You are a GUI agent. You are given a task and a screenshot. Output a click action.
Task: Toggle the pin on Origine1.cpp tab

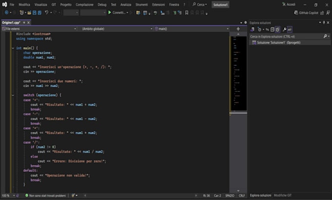[24, 22]
